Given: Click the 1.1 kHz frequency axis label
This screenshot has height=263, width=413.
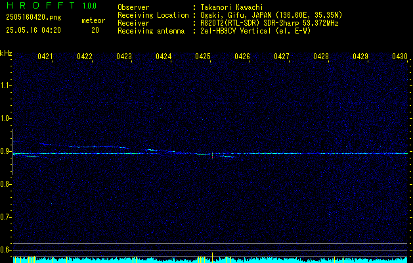Looking at the screenshot, I should click(6, 85).
